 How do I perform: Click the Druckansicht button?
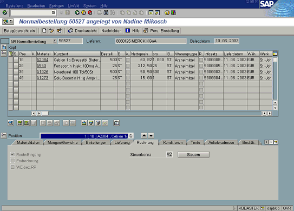click(83, 31)
